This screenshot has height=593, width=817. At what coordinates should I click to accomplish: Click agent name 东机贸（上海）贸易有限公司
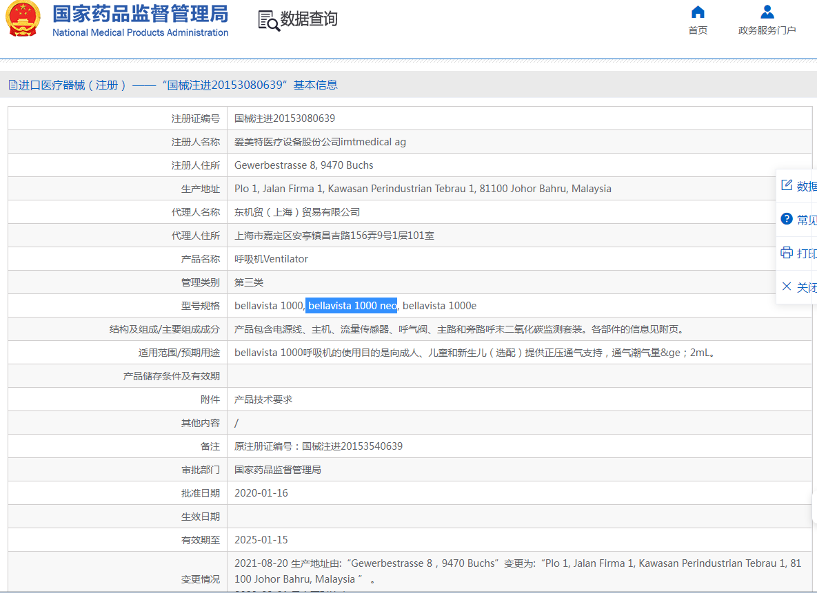[x=297, y=212]
